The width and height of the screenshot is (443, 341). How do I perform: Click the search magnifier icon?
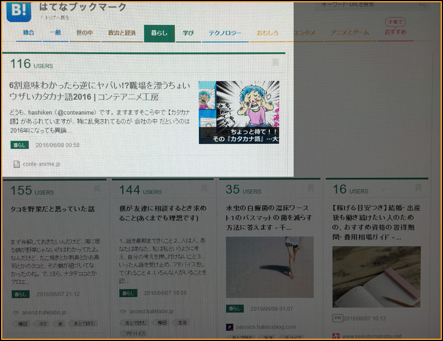click(x=423, y=5)
